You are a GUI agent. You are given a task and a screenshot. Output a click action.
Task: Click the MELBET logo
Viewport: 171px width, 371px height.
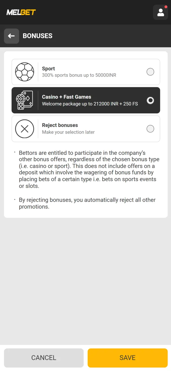click(x=20, y=12)
